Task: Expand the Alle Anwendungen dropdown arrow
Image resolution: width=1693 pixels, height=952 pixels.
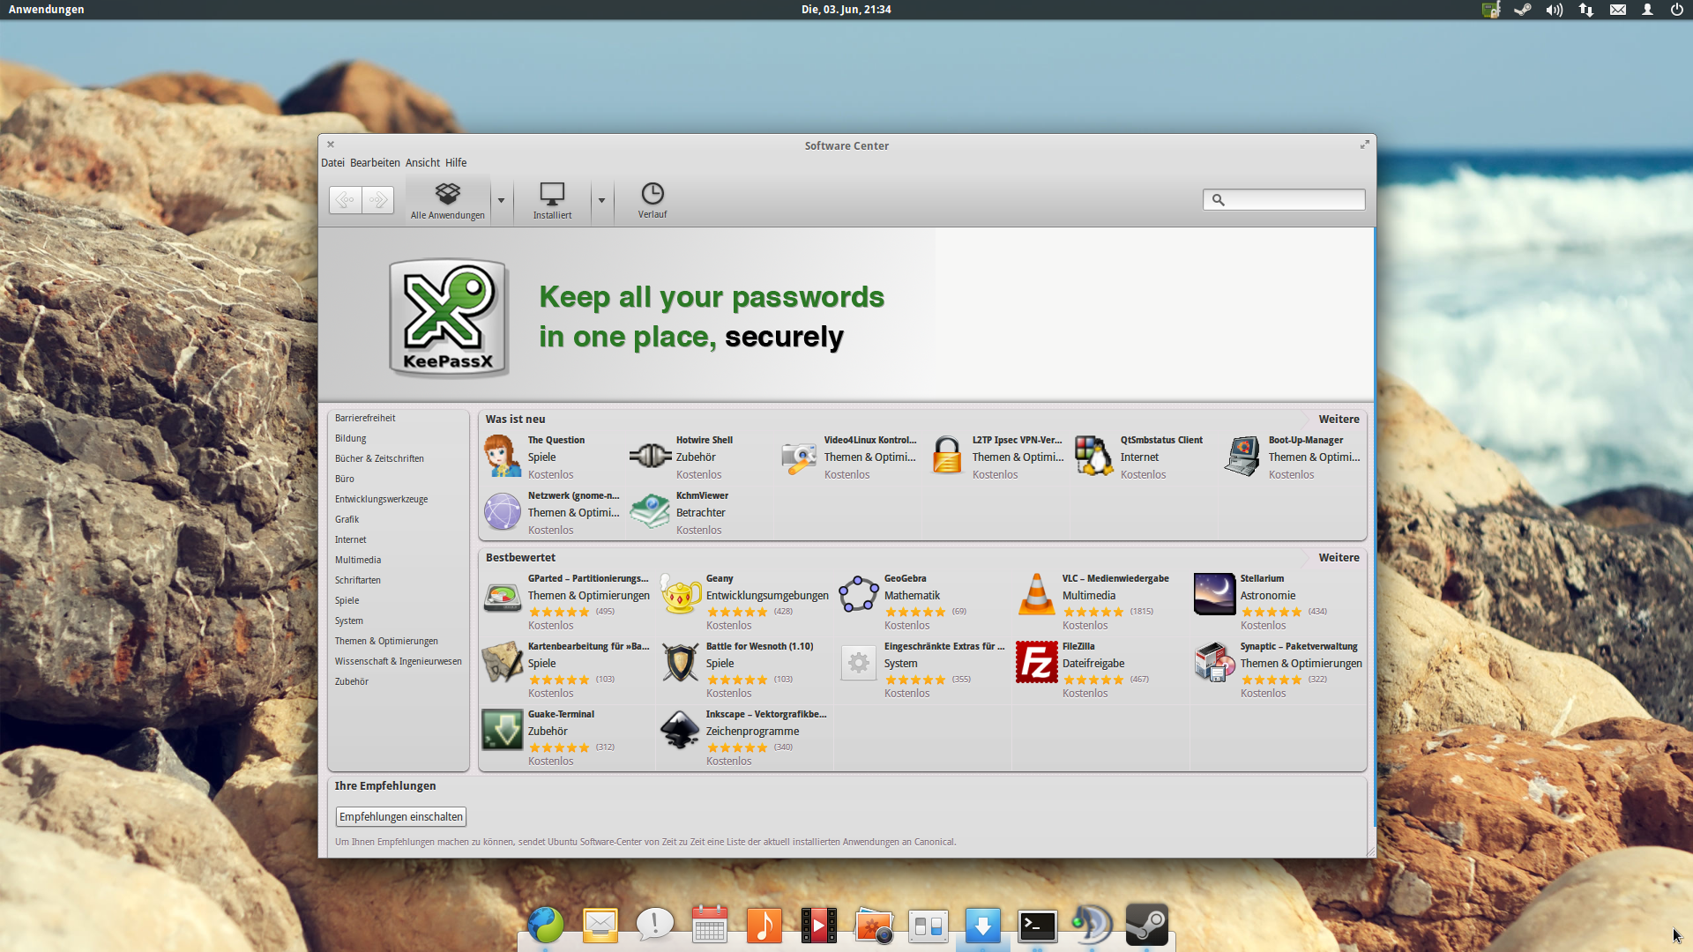Action: tap(501, 201)
